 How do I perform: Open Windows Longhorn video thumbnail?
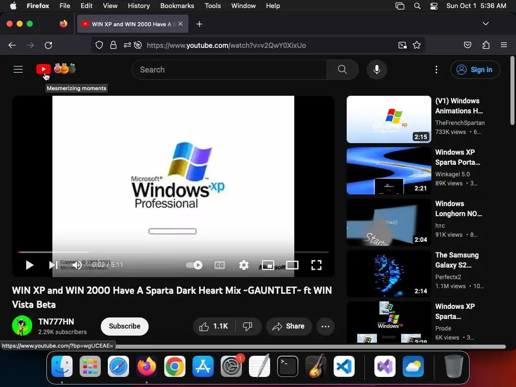point(389,222)
